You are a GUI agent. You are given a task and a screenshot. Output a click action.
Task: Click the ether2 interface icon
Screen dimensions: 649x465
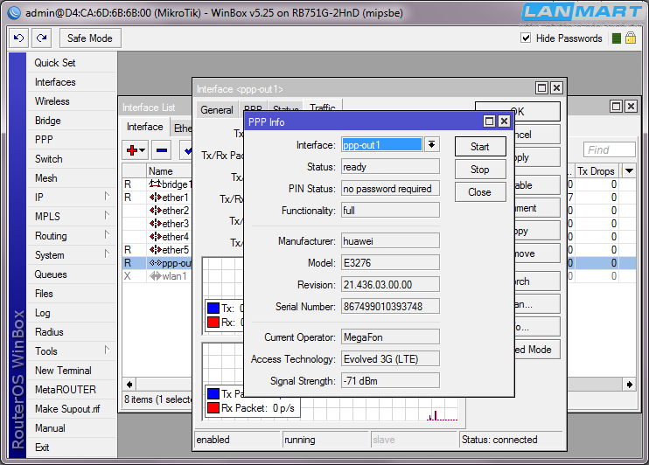pos(155,211)
